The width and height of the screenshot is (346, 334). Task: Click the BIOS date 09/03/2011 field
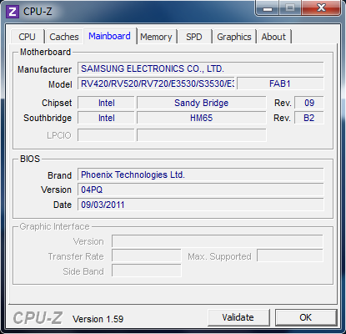tap(201, 205)
